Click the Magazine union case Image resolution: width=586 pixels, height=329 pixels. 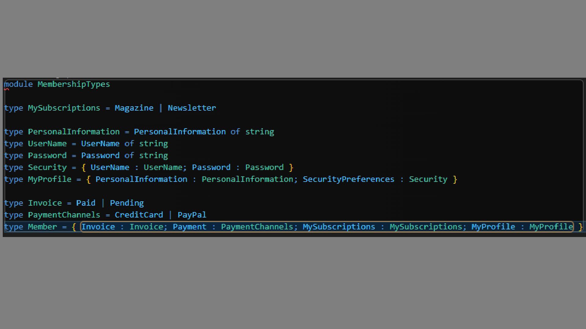point(134,108)
